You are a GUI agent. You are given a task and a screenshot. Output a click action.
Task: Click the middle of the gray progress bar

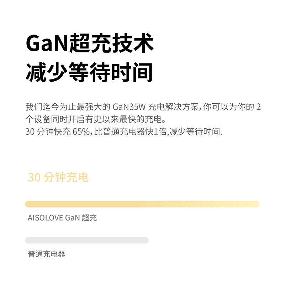pos(87,240)
